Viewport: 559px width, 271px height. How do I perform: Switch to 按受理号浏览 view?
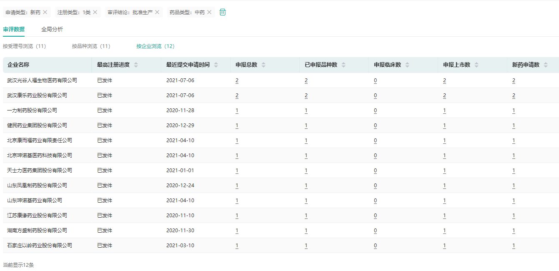(24, 46)
